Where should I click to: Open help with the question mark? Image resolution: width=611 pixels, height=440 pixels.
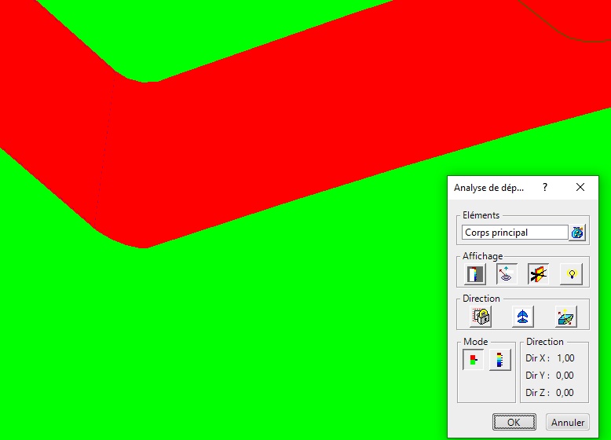point(545,188)
